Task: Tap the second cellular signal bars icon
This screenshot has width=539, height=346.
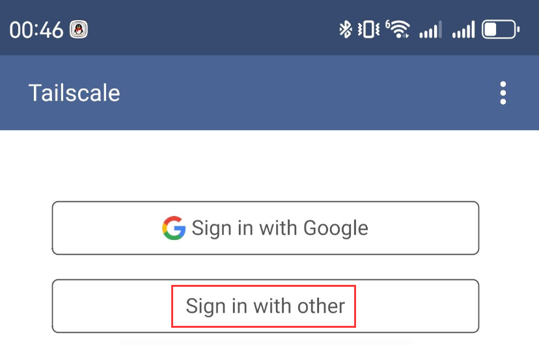Action: pyautogui.click(x=463, y=29)
